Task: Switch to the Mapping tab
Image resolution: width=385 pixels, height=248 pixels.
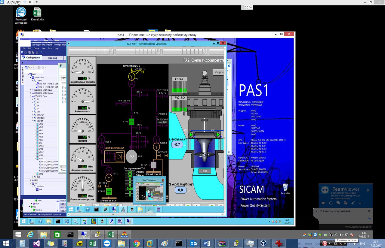Action: coord(53,58)
